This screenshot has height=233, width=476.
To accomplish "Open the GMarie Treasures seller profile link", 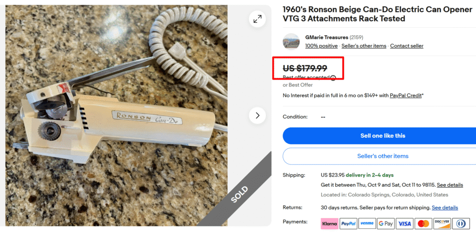I will 326,37.
